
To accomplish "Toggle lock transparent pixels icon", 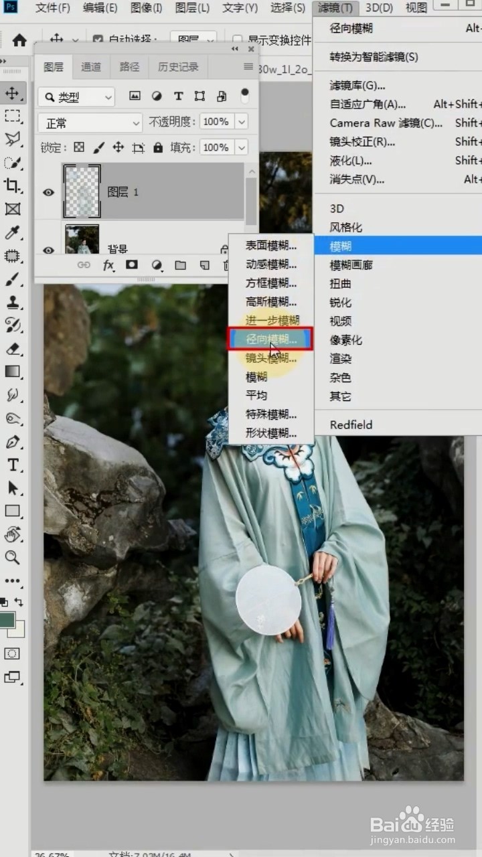I will coord(79,147).
